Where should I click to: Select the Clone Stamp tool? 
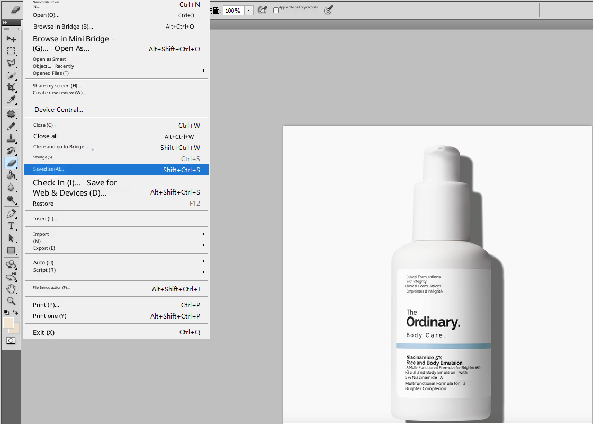click(x=11, y=138)
